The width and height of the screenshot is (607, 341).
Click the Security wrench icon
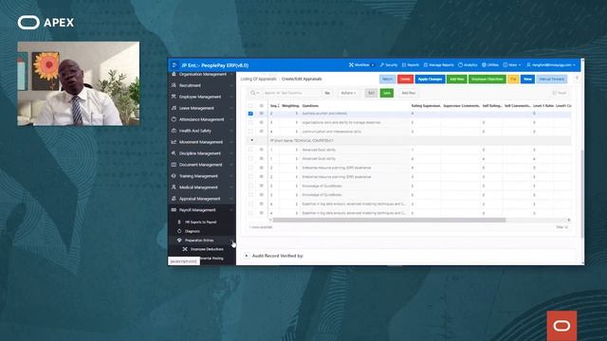[x=381, y=65]
